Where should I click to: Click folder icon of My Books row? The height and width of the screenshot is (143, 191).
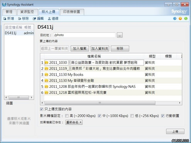pos(47,74)
